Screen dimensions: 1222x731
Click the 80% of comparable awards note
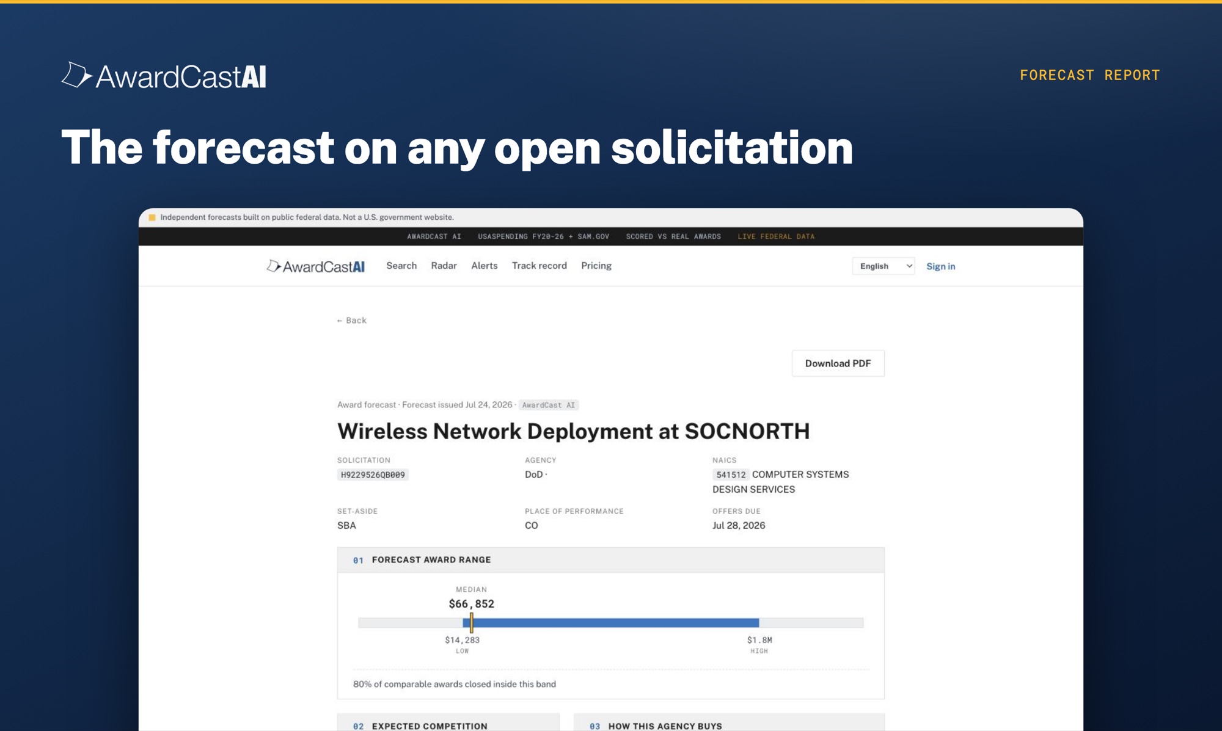tap(455, 684)
